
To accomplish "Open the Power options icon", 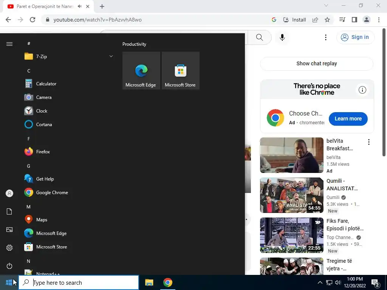I will click(x=9, y=266).
